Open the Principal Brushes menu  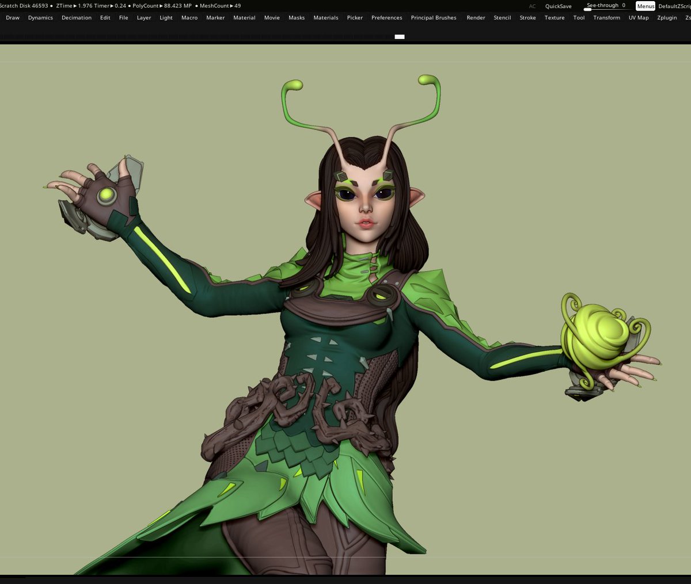point(434,18)
